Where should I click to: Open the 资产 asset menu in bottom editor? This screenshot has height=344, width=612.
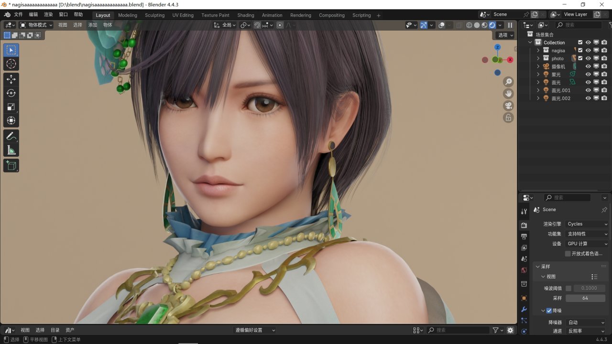tap(70, 330)
